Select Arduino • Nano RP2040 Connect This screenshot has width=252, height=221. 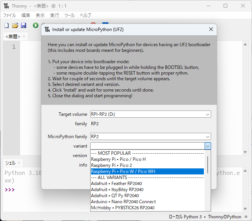[147, 202]
